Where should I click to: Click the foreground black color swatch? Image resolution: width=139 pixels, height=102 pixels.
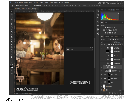11,66
